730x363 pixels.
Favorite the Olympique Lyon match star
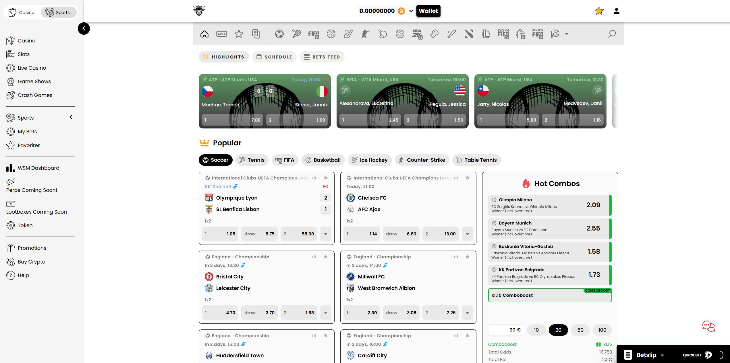pyautogui.click(x=325, y=178)
